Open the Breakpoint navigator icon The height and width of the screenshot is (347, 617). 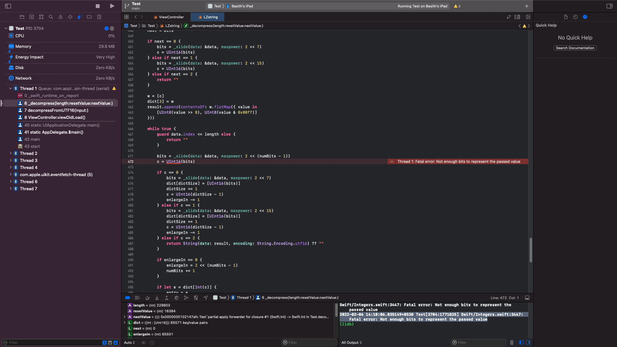pyautogui.click(x=89, y=17)
